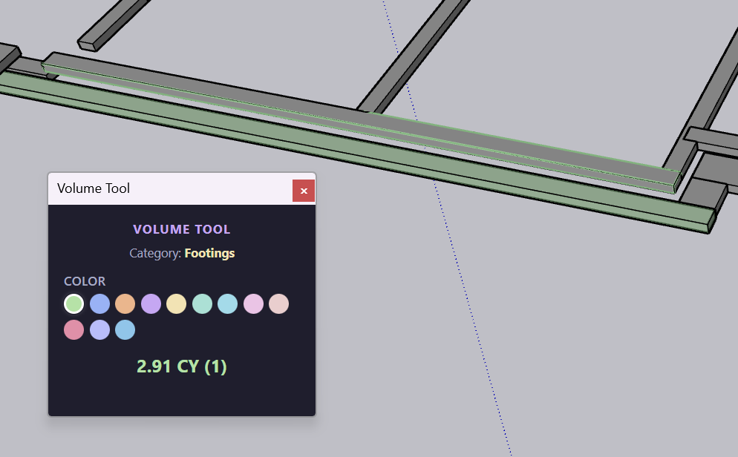Close the Volume Tool dialog
738x457 pixels.
point(304,190)
